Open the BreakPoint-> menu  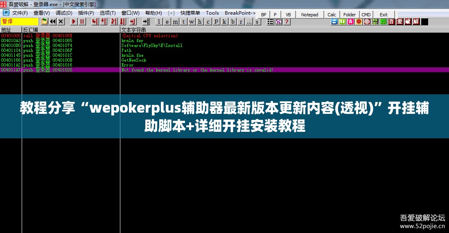pos(240,13)
